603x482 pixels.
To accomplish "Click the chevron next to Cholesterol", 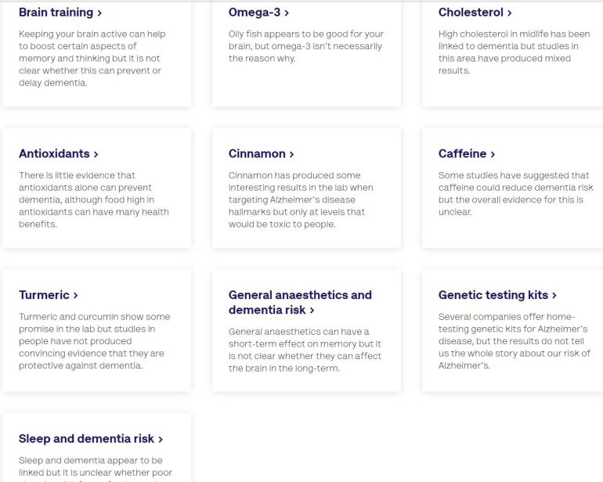I will 509,13.
